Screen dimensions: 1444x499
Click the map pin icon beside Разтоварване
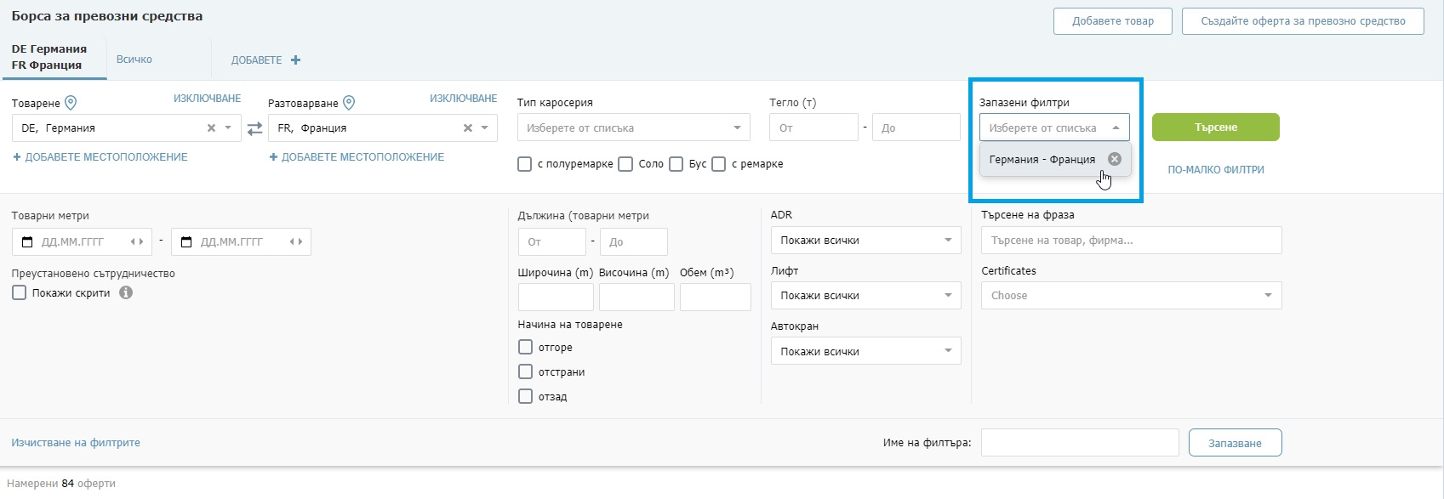(349, 103)
